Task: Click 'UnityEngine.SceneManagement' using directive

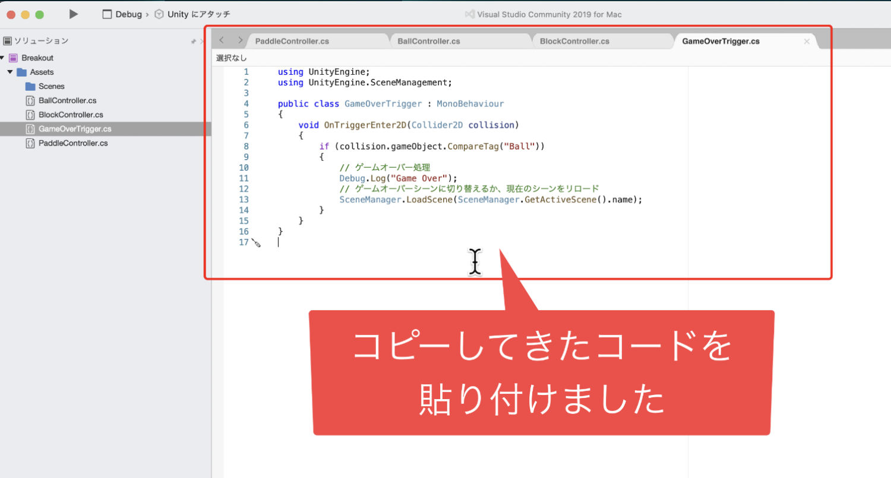Action: (380, 82)
